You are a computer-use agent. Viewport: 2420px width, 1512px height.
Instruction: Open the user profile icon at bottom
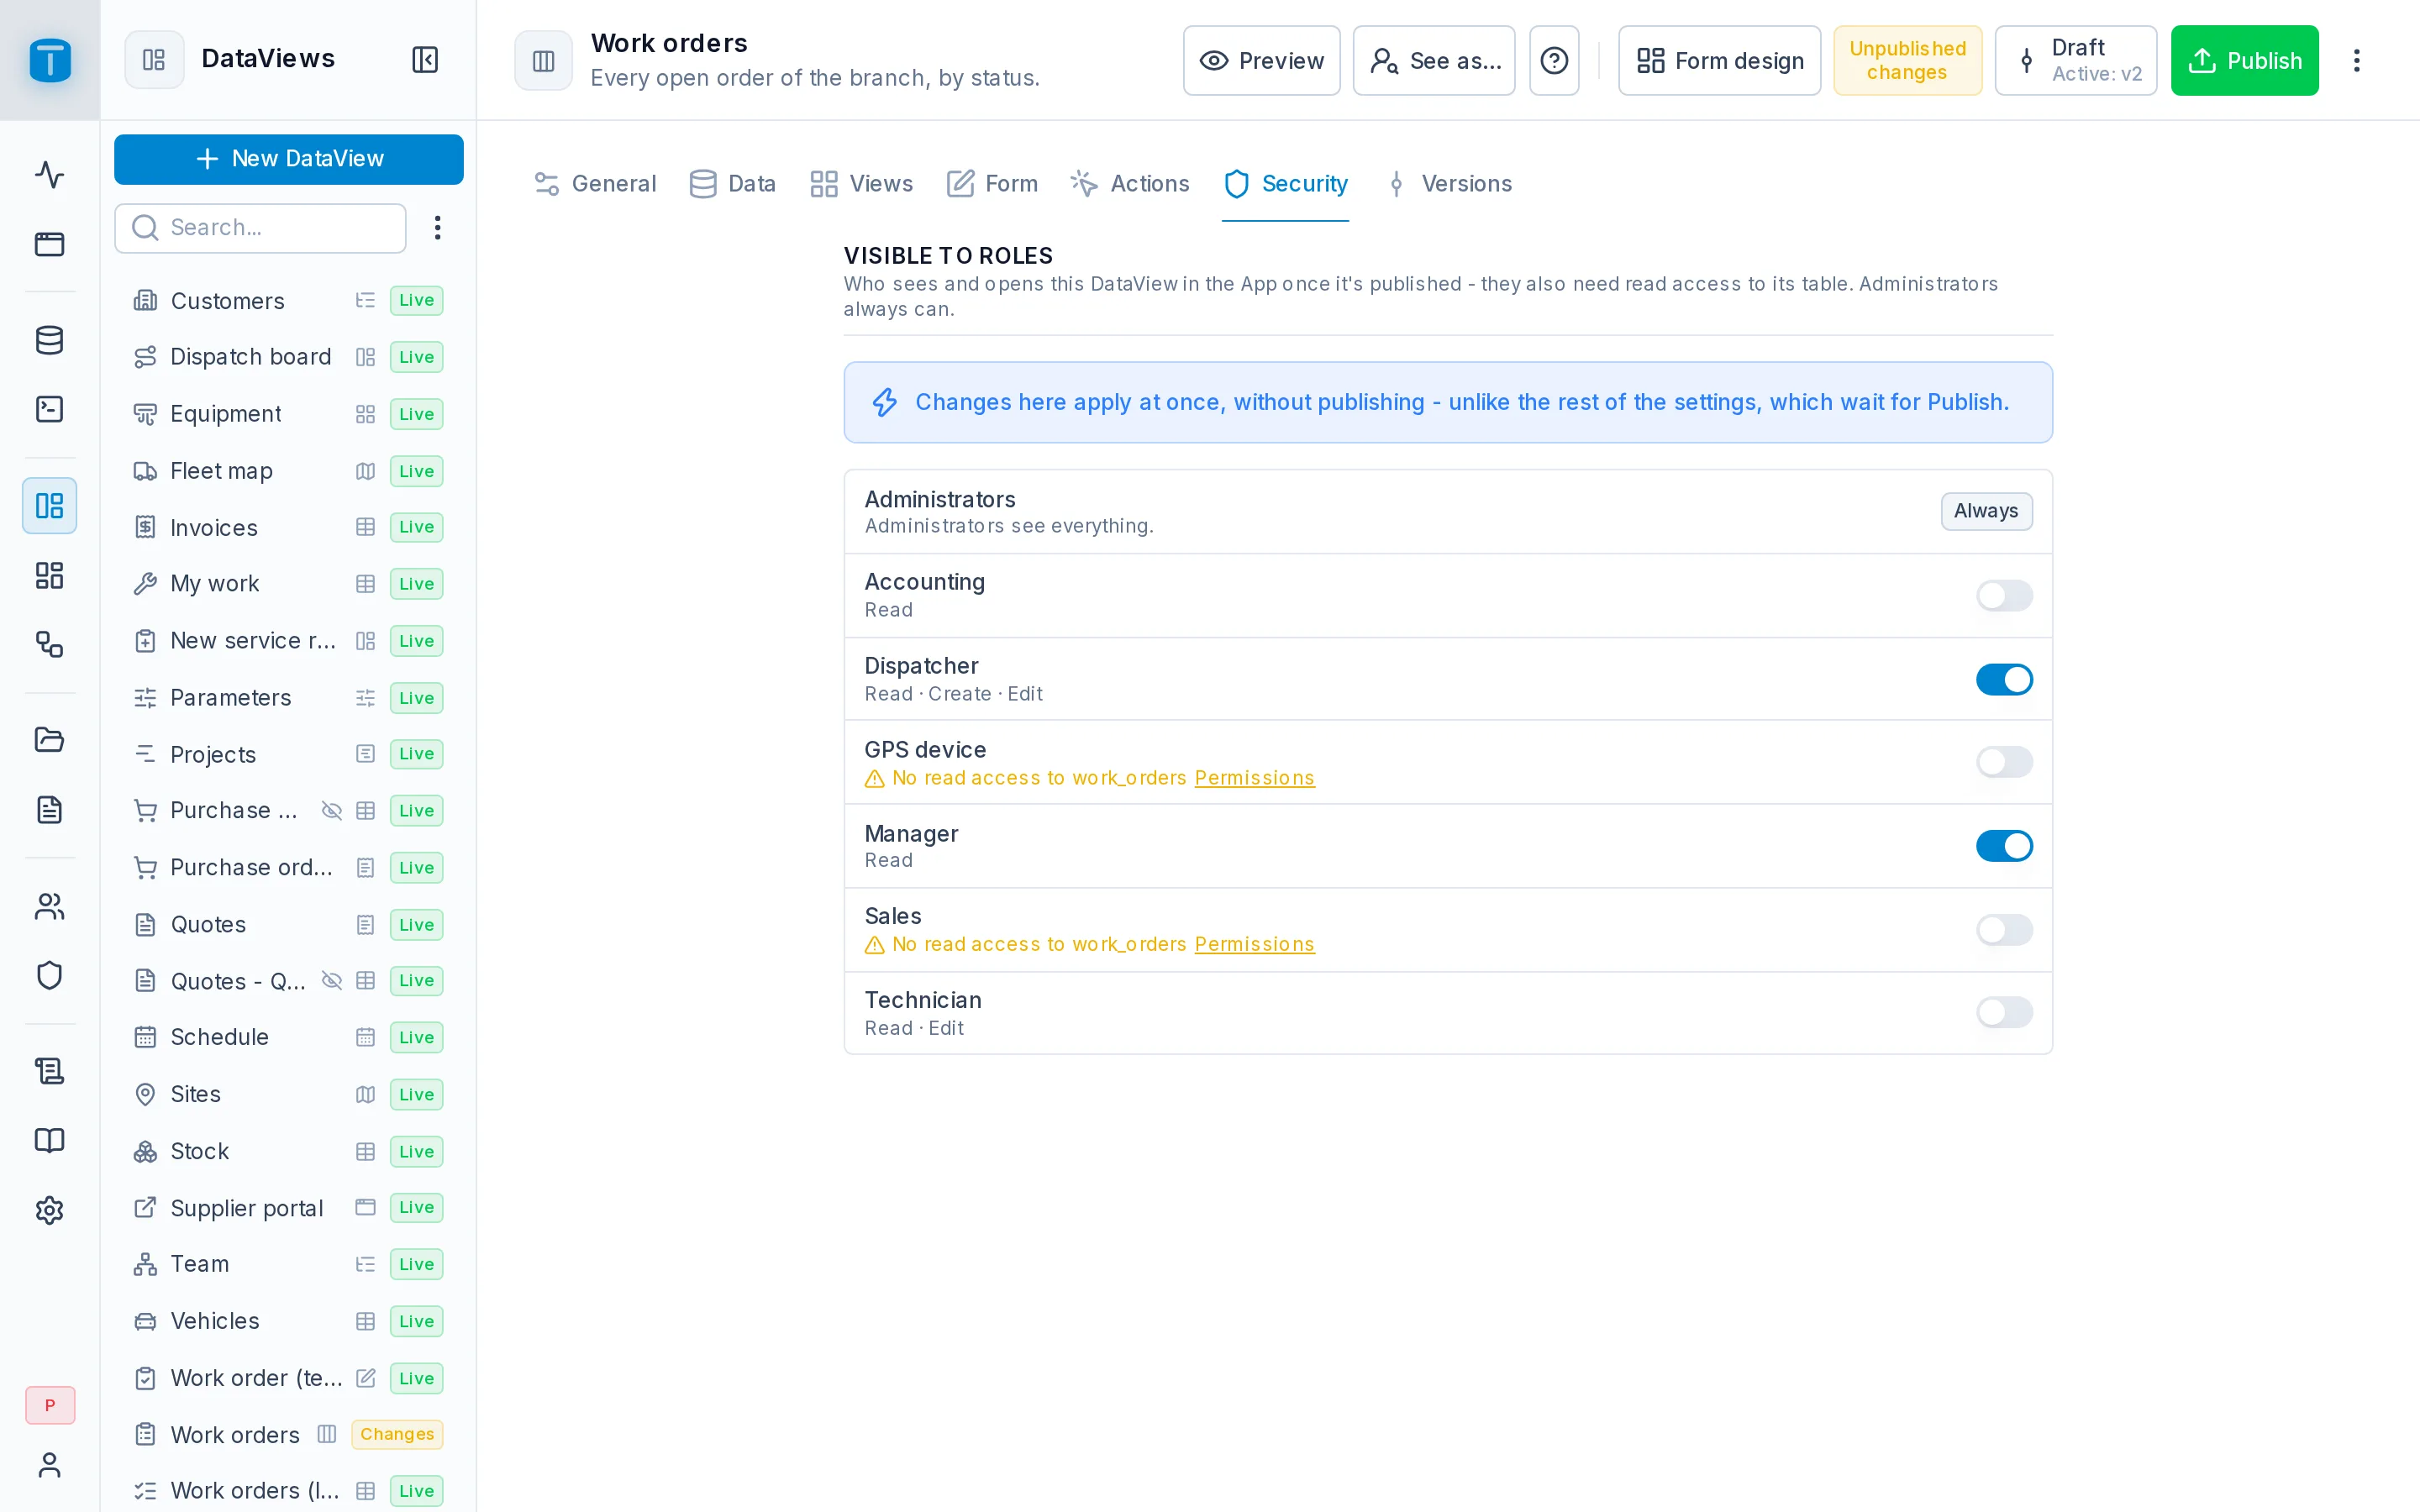click(49, 1465)
